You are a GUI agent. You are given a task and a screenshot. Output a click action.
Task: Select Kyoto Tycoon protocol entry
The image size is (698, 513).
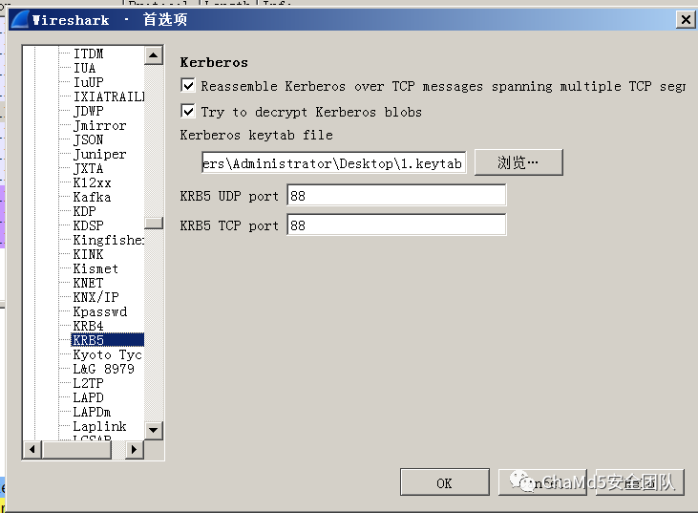[107, 354]
